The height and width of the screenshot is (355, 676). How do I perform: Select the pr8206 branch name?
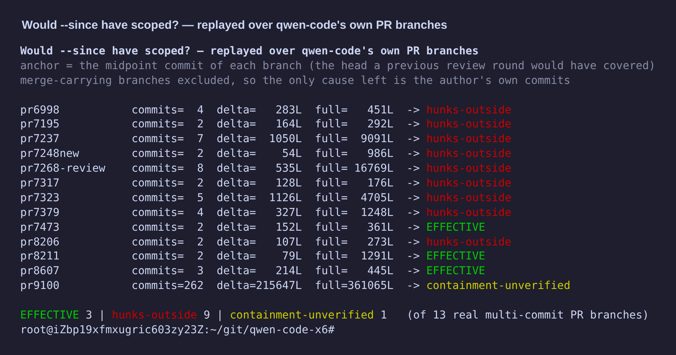[x=40, y=242]
